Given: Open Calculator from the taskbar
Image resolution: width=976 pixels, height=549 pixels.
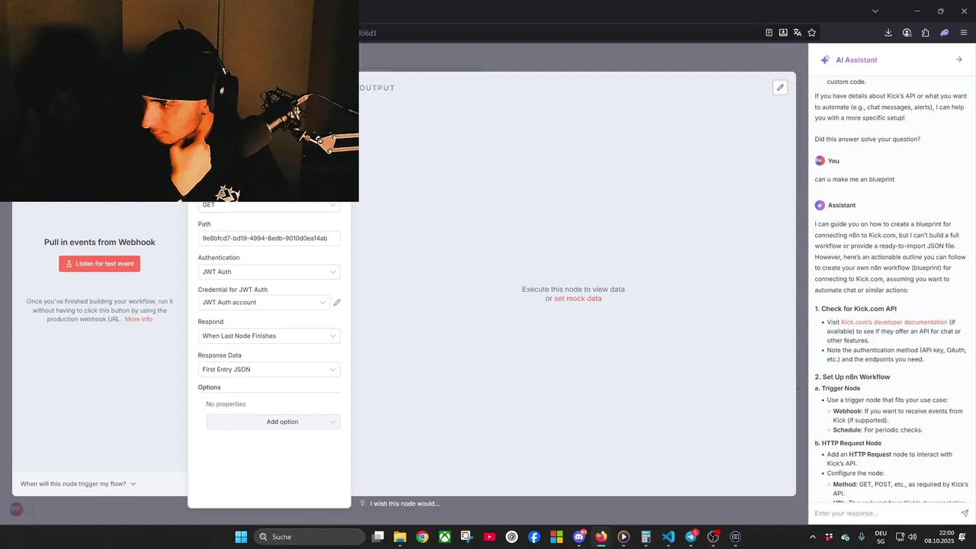Looking at the screenshot, I should [x=646, y=537].
